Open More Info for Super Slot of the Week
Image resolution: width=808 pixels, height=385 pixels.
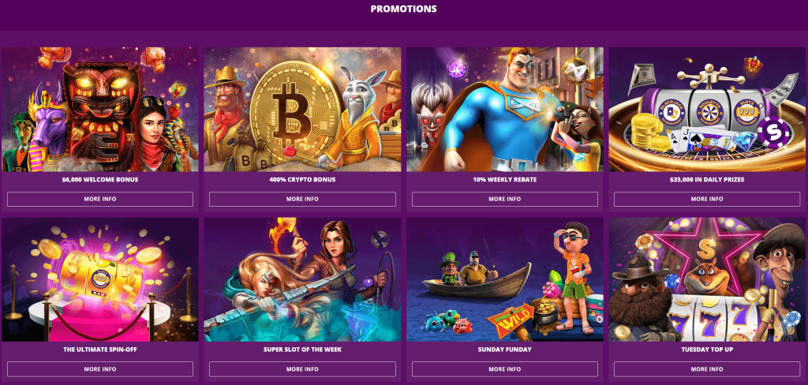(x=302, y=369)
